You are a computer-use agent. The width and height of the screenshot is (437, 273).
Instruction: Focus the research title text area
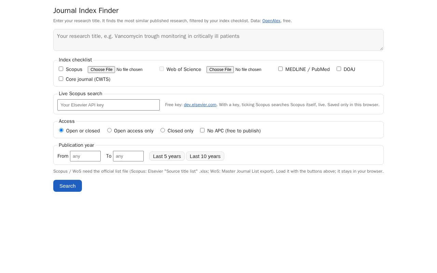[218, 40]
